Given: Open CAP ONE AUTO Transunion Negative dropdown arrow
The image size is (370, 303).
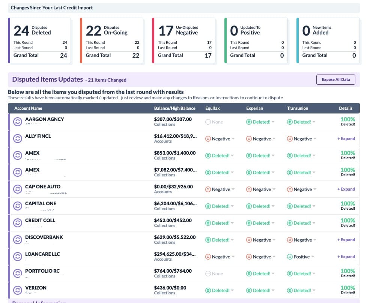Looking at the screenshot, I should pyautogui.click(x=315, y=189).
